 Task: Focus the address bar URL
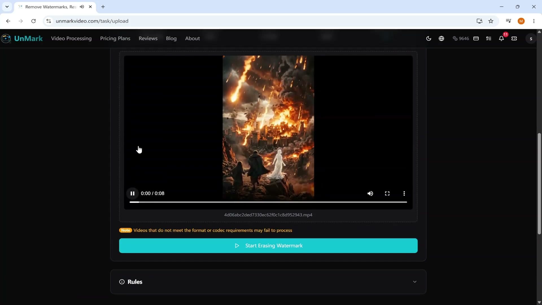pos(92,21)
